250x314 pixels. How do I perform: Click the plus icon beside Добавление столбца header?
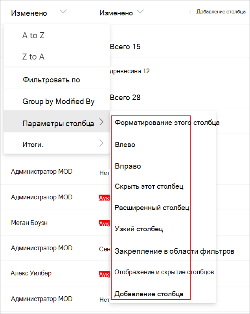(190, 13)
